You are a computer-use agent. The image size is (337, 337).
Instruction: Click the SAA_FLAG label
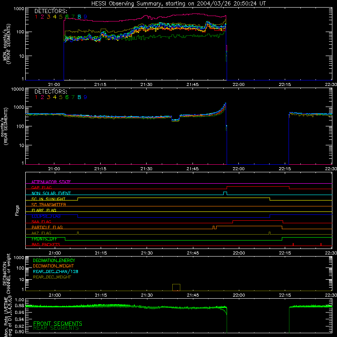click(x=41, y=222)
